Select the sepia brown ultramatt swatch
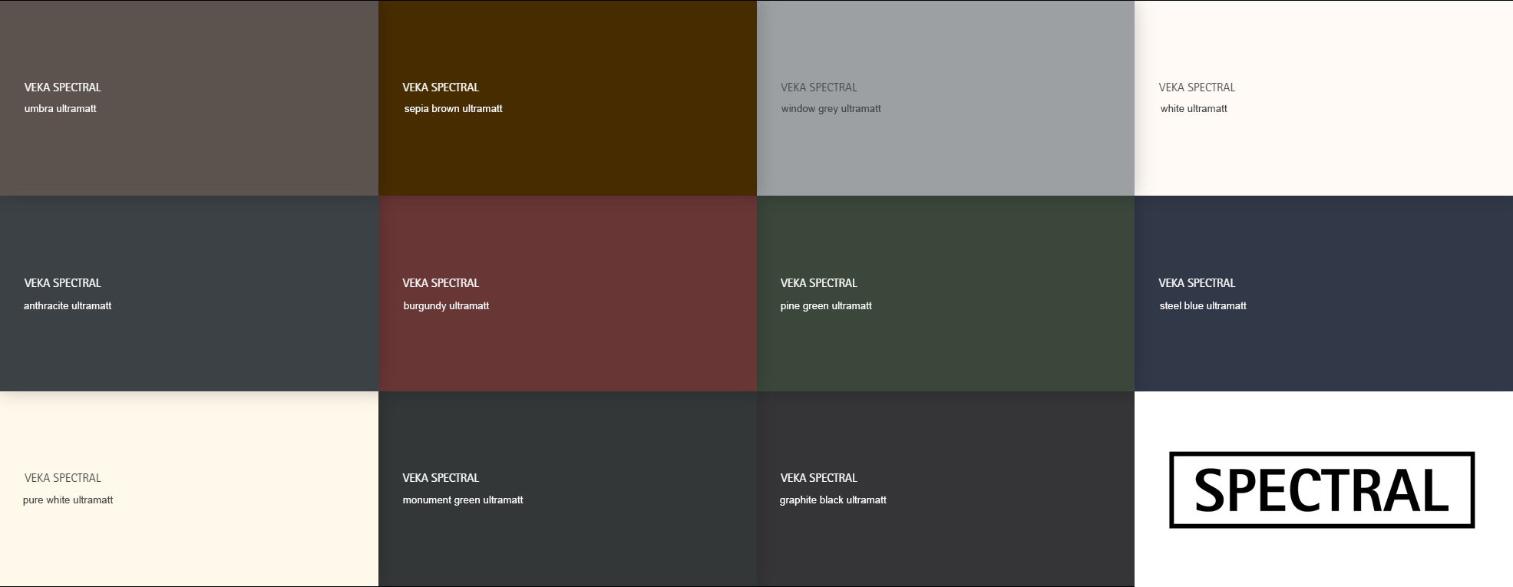This screenshot has width=1513, height=587. (567, 98)
